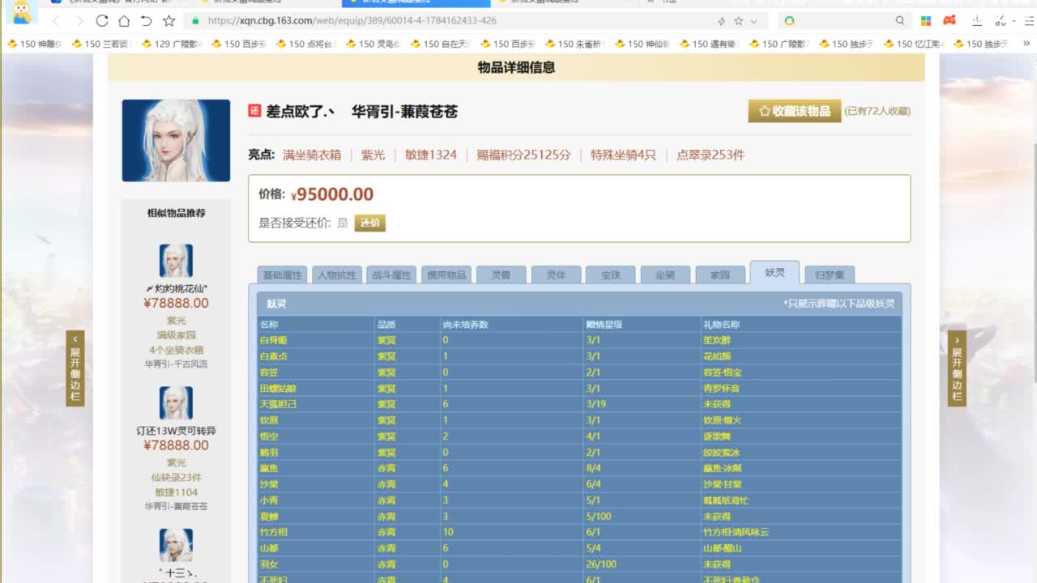Switch to the 宝珠 tab
The width and height of the screenshot is (1037, 583).
[x=611, y=274]
